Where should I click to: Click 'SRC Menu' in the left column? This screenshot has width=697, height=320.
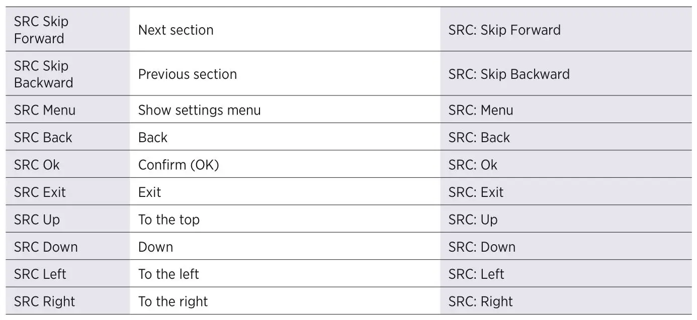pos(44,110)
